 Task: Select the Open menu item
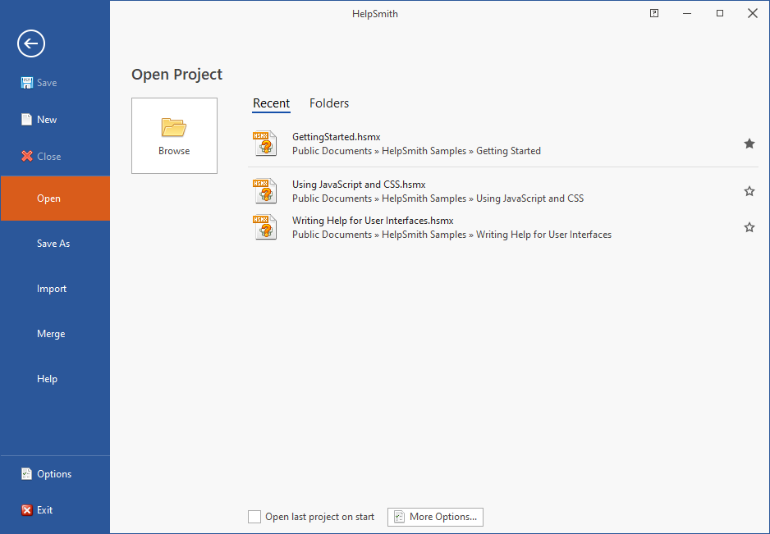pos(55,199)
